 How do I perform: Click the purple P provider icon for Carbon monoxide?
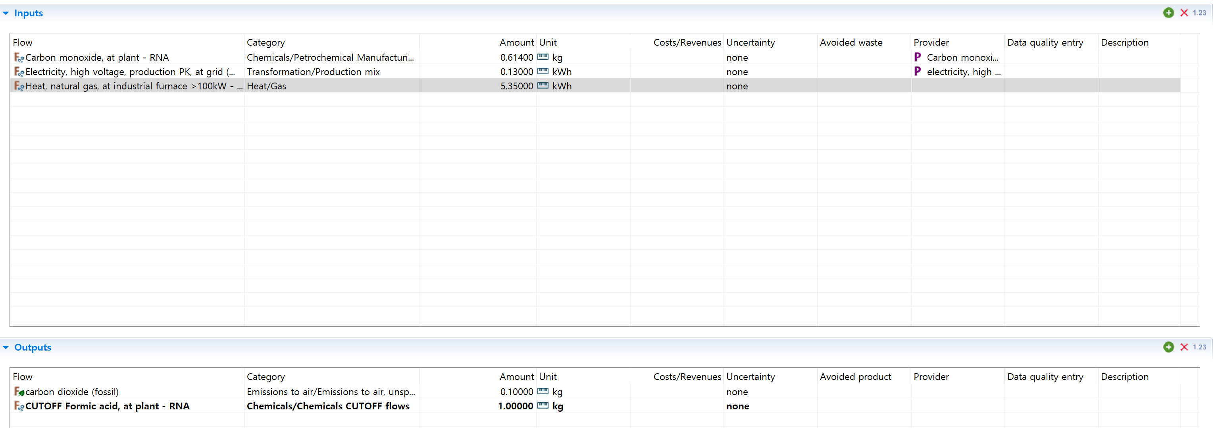917,57
